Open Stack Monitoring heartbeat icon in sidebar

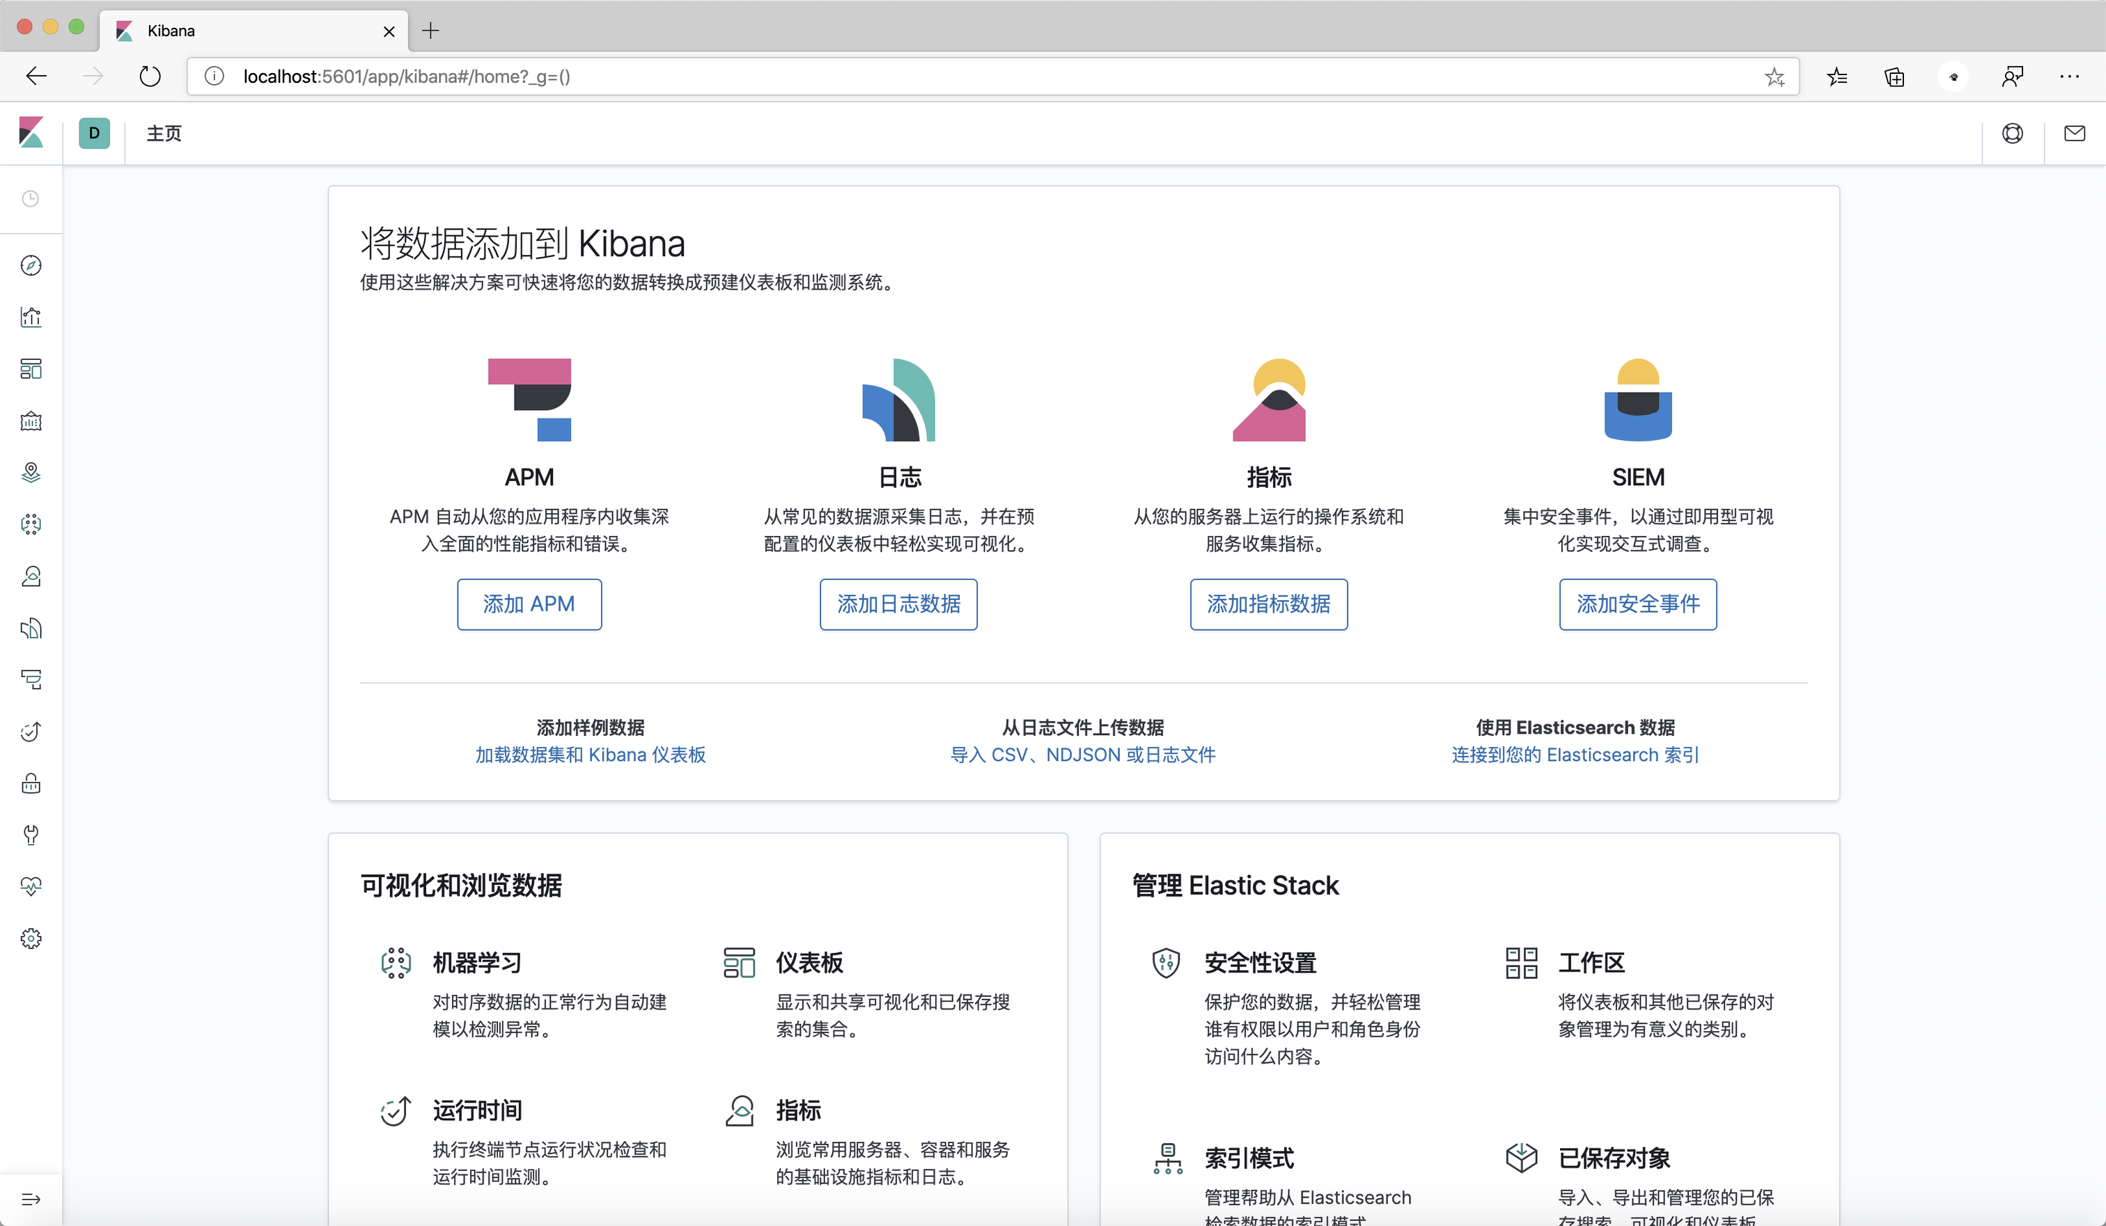coord(31,887)
